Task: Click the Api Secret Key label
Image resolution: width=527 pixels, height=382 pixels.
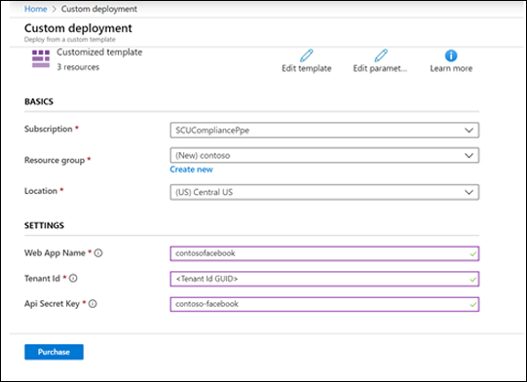Action: (x=52, y=304)
